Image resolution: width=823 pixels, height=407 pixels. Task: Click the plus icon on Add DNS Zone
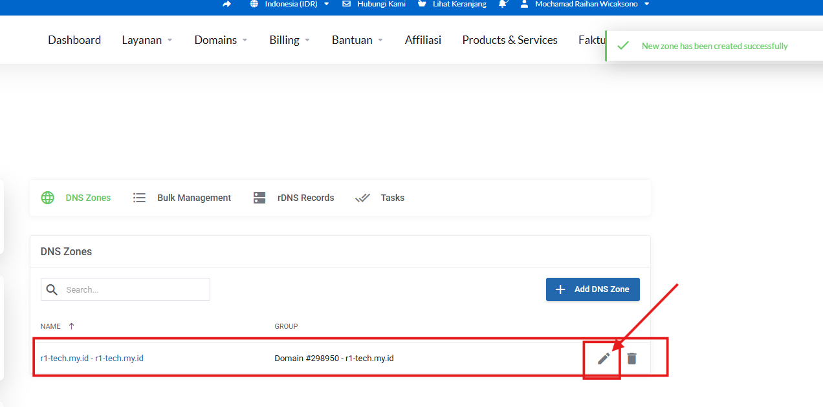pyautogui.click(x=560, y=289)
